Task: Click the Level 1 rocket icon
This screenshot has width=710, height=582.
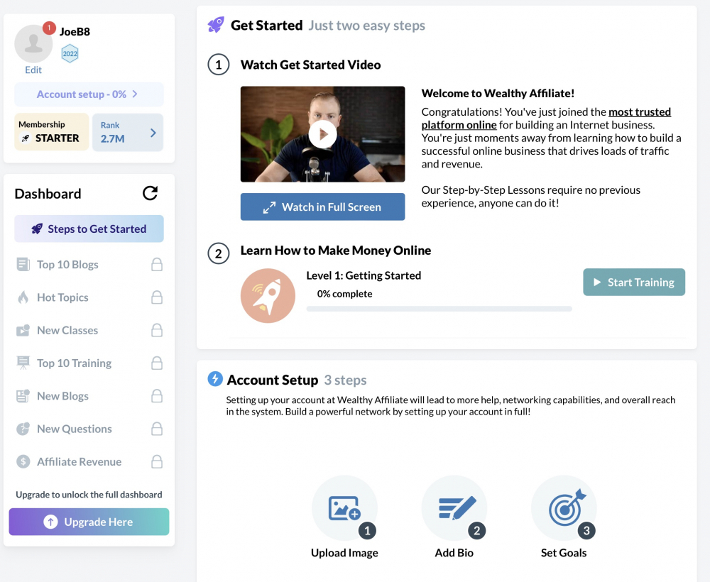Action: (268, 295)
